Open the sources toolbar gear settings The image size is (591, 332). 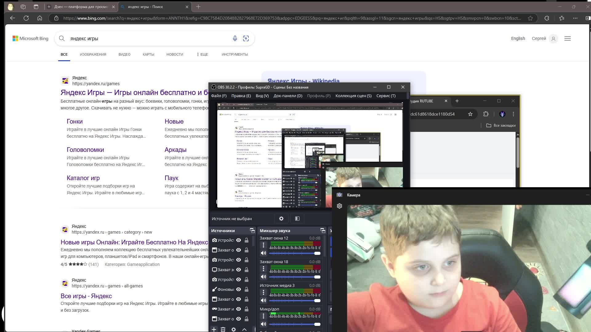point(234,329)
